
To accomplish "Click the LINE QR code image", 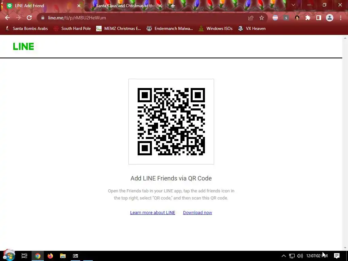I will [171, 122].
